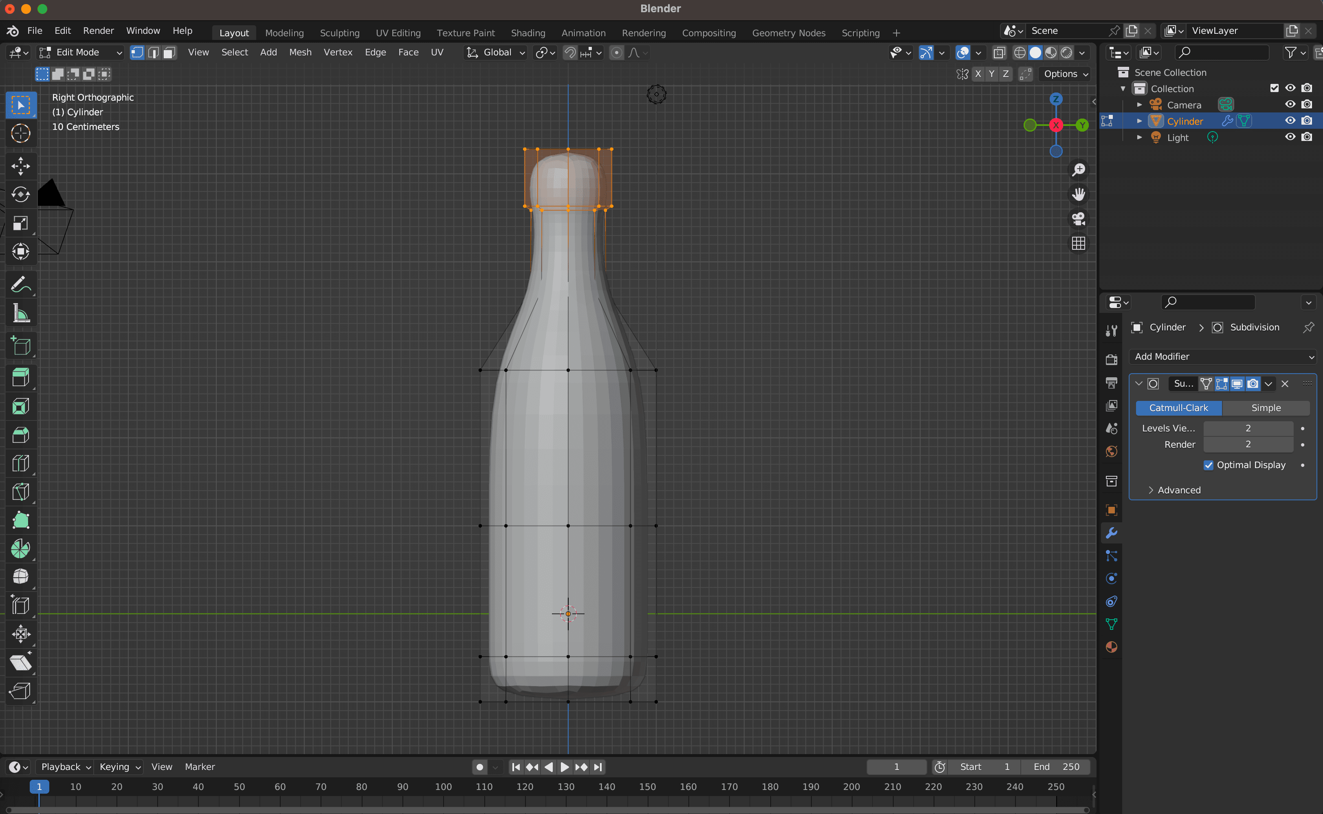The height and width of the screenshot is (814, 1323).
Task: Hide Cylinder in viewport via eye icon
Action: pyautogui.click(x=1290, y=121)
